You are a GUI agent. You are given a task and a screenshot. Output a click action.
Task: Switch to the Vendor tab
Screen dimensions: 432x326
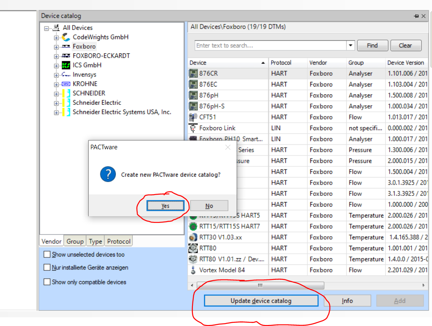tap(52, 241)
